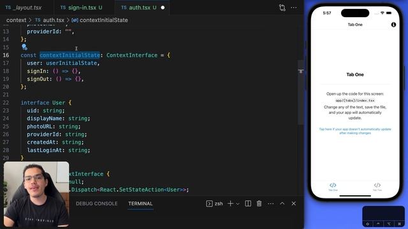Close the terminal panel
Viewport: 408px width, 229px height.
click(x=293, y=204)
